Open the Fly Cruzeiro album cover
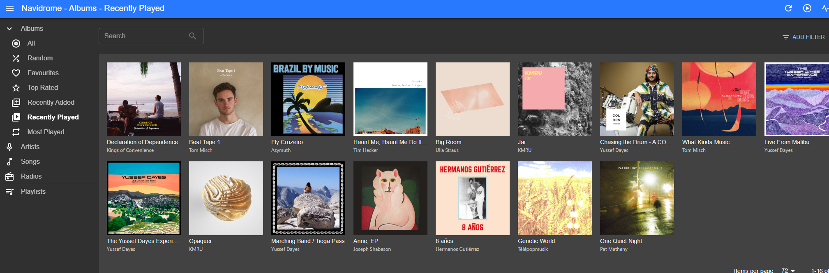Viewport: 829px width, 273px height. click(x=308, y=99)
